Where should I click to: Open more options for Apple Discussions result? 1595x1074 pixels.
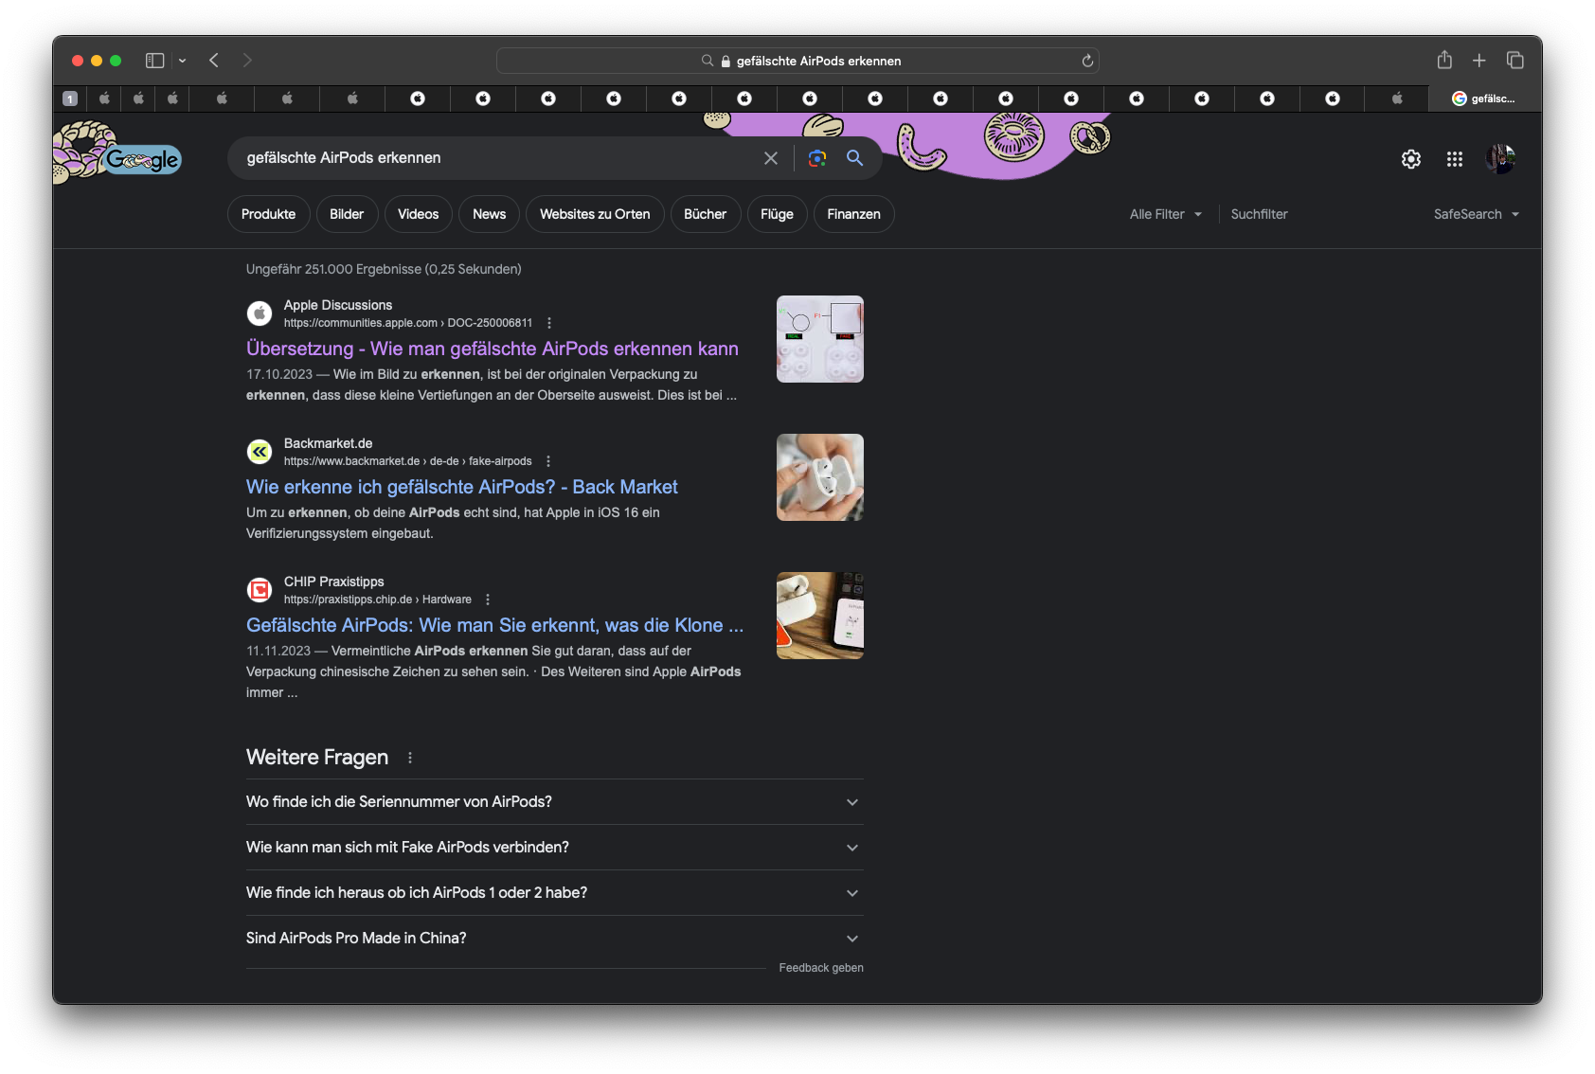pyautogui.click(x=549, y=323)
